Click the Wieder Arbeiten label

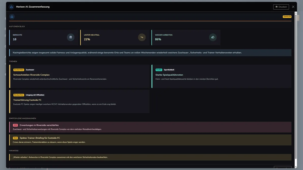(164, 35)
